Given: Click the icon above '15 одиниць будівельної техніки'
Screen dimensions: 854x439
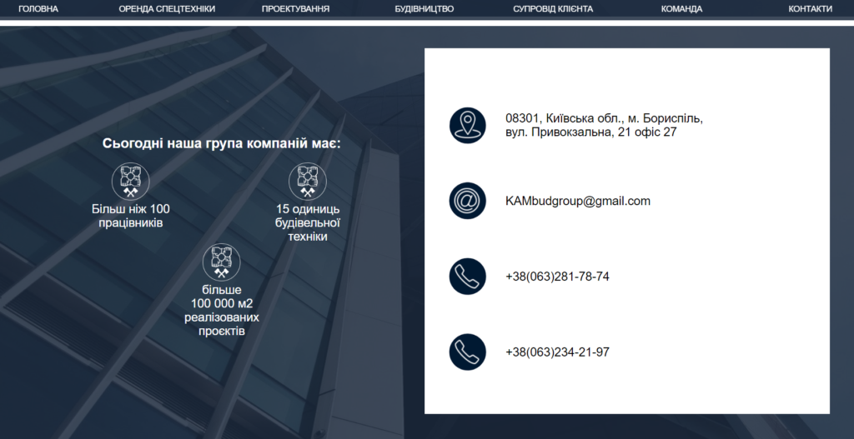Looking at the screenshot, I should [307, 181].
